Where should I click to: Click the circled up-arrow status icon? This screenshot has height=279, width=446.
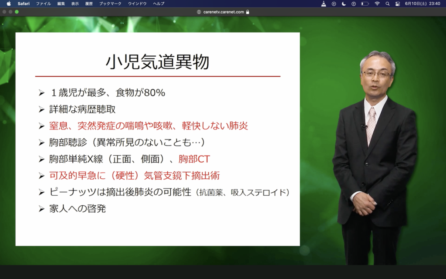[x=354, y=3]
